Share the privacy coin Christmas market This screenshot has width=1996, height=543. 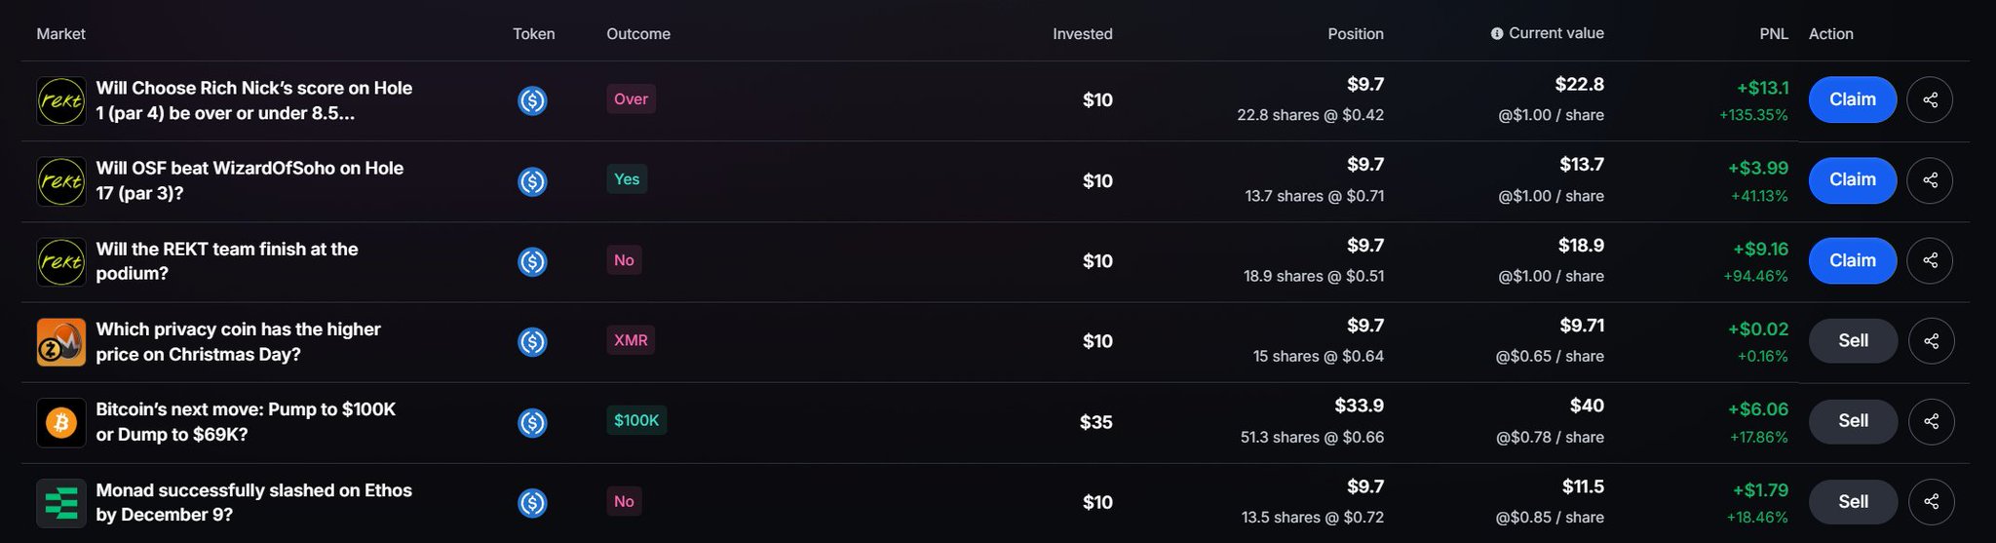point(1931,341)
